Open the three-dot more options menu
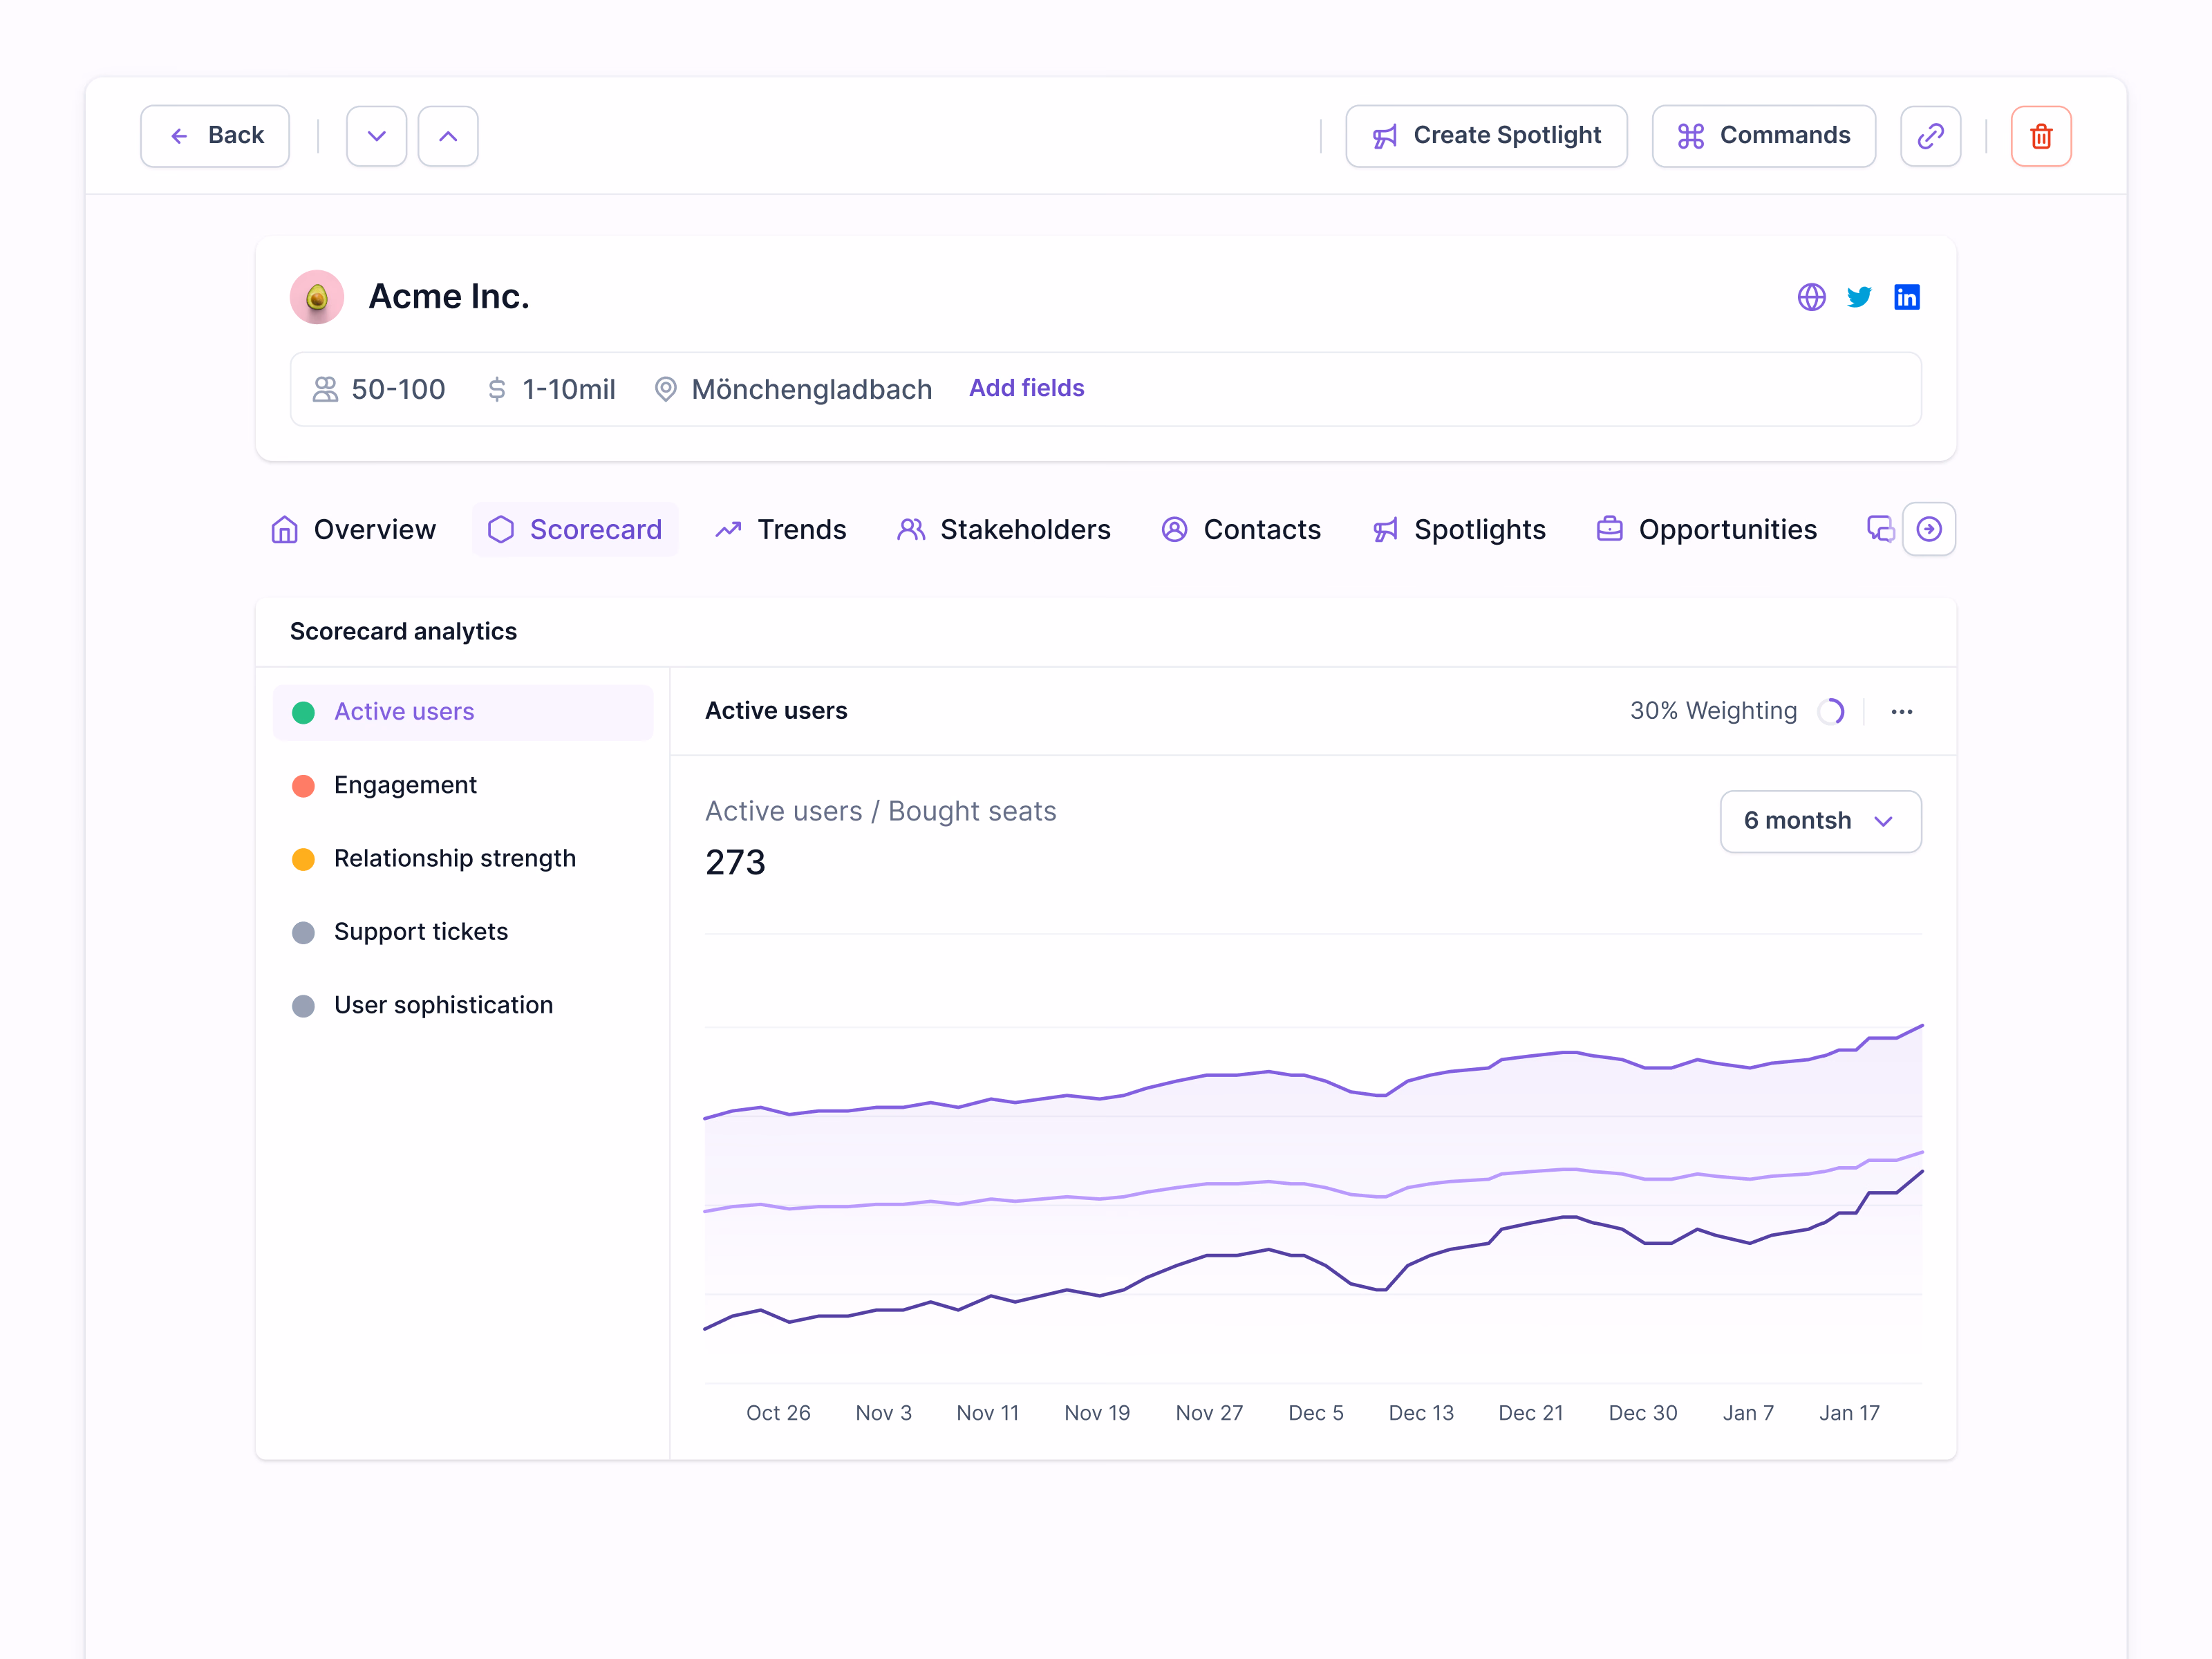Image resolution: width=2212 pixels, height=1659 pixels. coord(1902,712)
